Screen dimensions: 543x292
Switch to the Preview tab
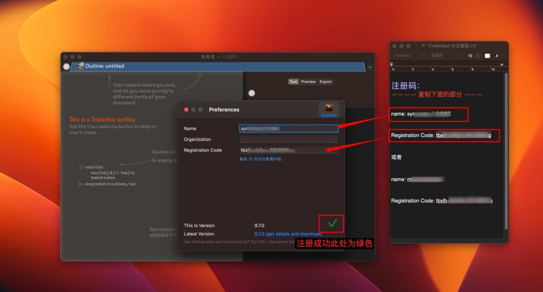pos(308,81)
